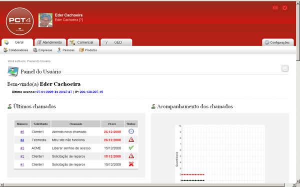Click the red line in the chart
The height and width of the screenshot is (187, 300).
pos(192,175)
